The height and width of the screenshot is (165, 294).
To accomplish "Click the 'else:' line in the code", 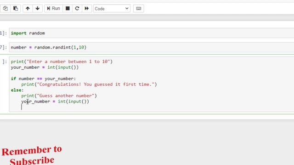I will [17, 90].
